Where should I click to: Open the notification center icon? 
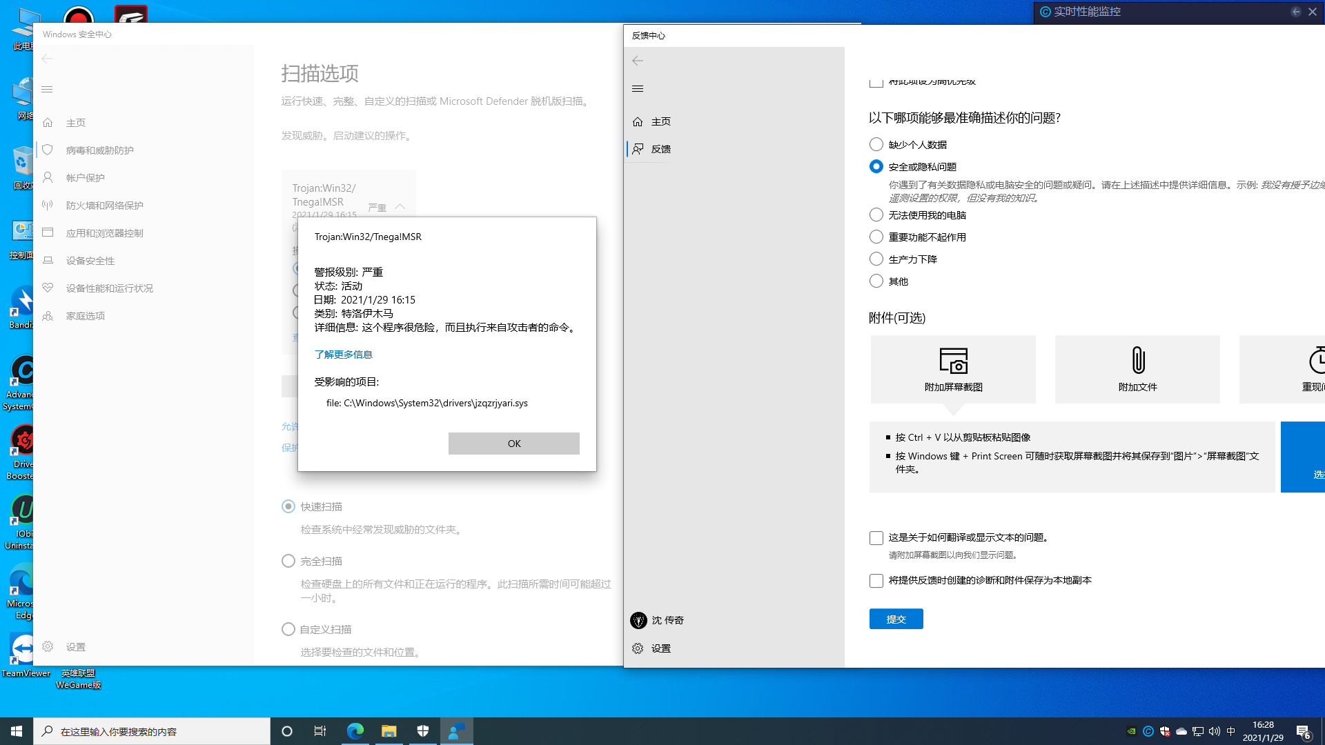pyautogui.click(x=1303, y=731)
